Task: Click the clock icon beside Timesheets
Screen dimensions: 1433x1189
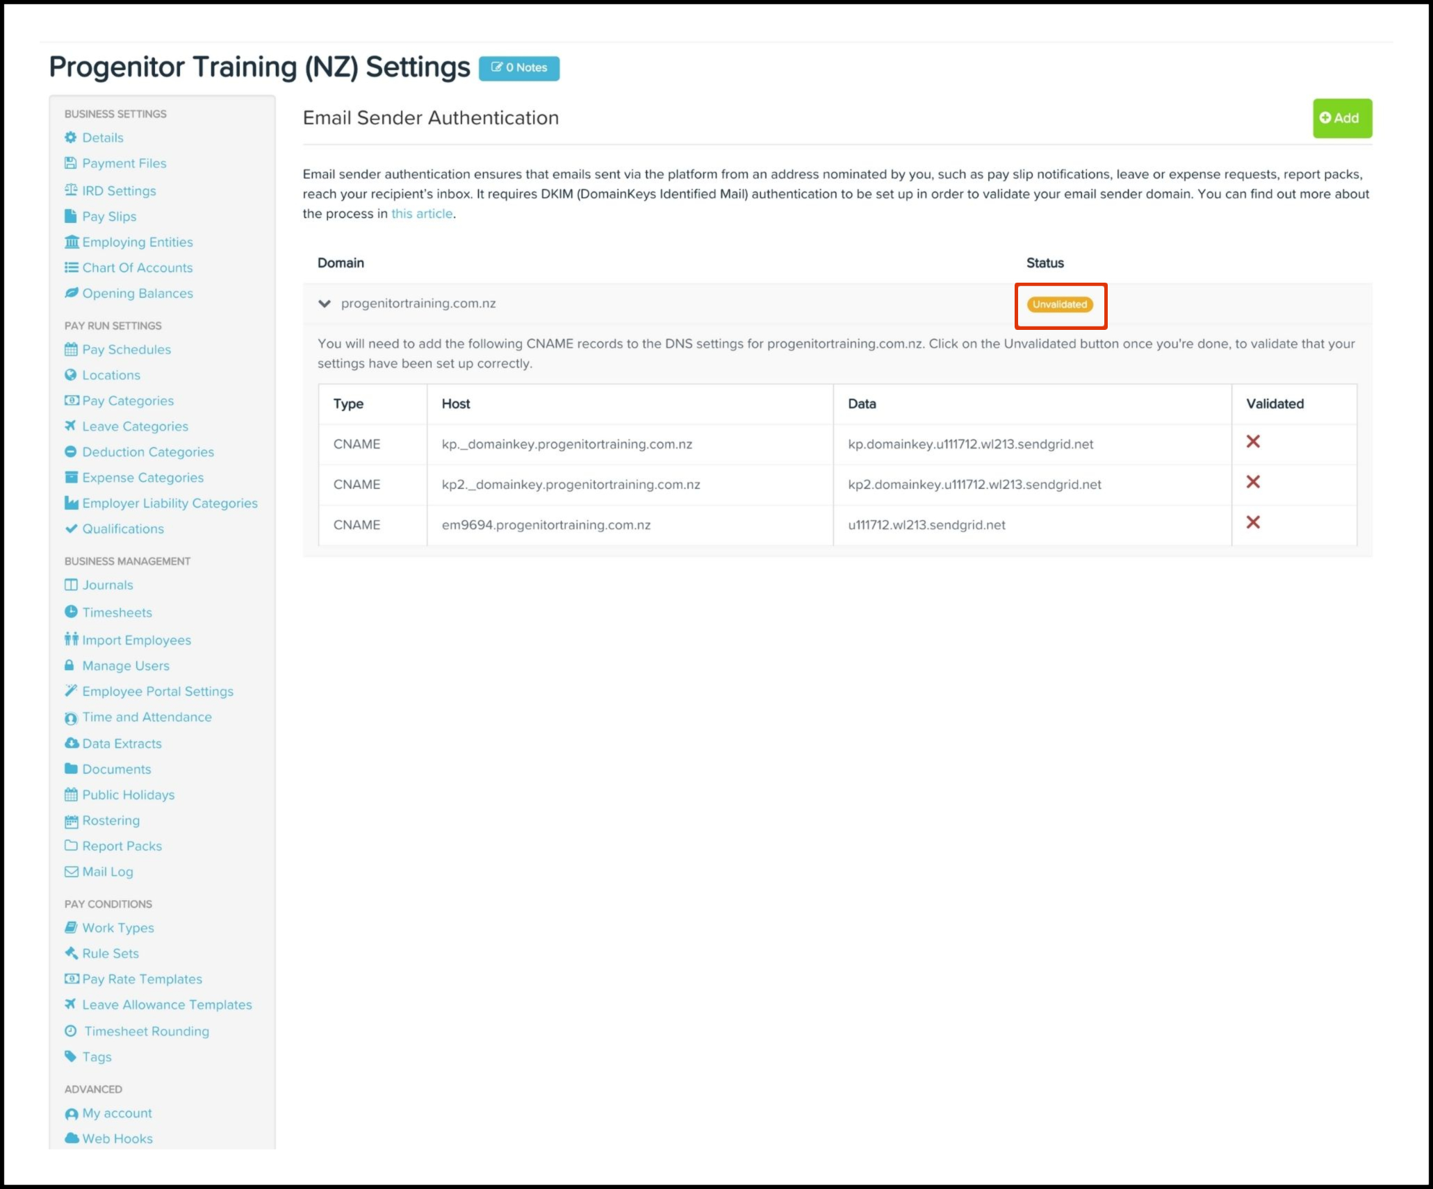Action: click(x=70, y=612)
